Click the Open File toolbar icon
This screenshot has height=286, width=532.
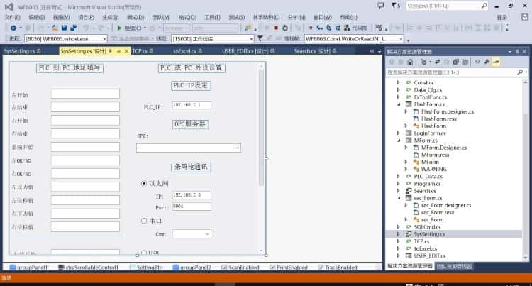[55, 28]
